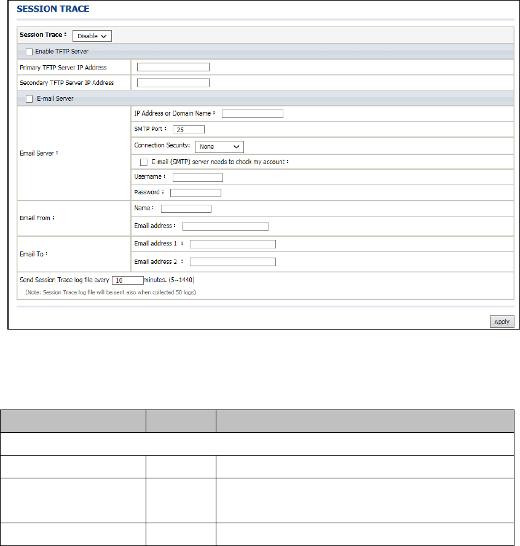
Task: Click the Primary TFTP Server IP Address field
Action: pos(173,67)
